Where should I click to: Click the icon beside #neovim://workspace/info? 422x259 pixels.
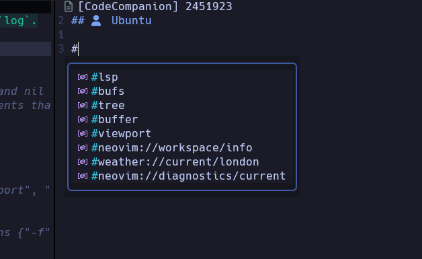83,148
